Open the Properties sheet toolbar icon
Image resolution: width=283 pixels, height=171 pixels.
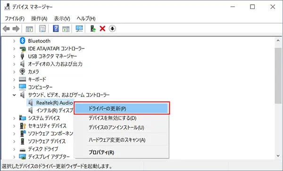click(x=42, y=29)
